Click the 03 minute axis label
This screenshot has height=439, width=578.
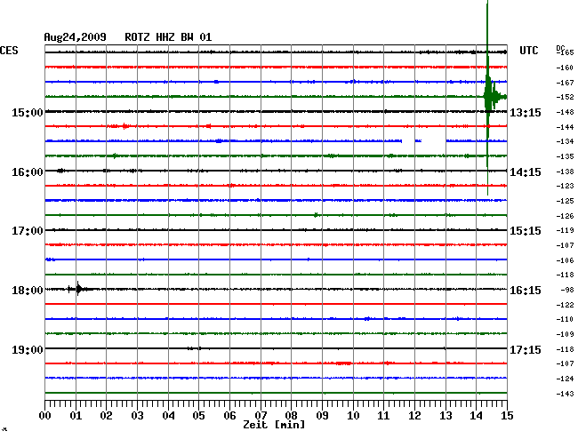coord(137,416)
